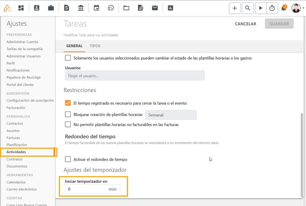Click the 'Iniciar temporizador en' minutes field
Viewport: 306px width, 206px height.
coord(93,189)
